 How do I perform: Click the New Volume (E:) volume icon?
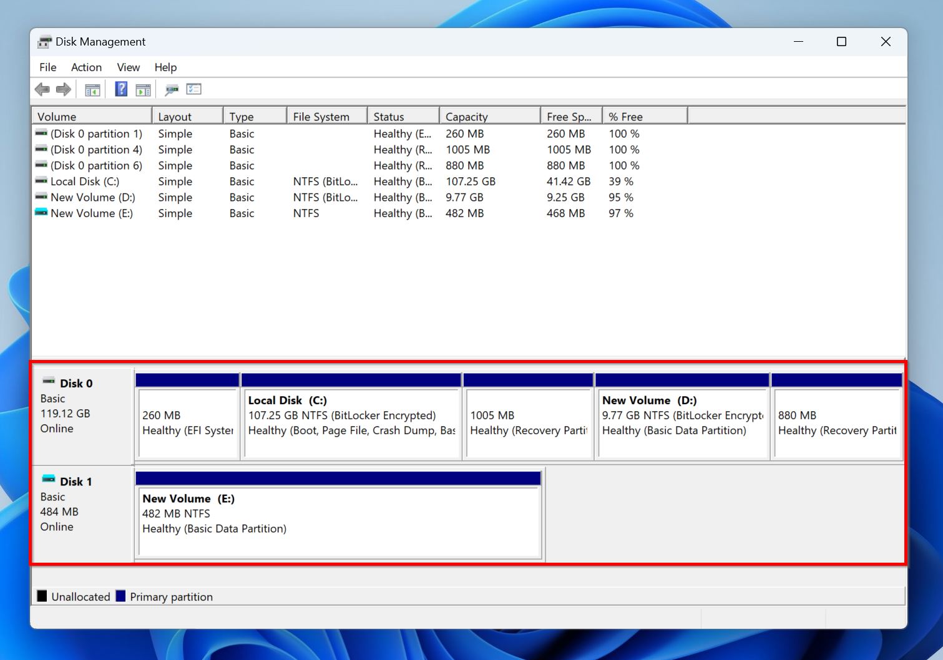point(41,213)
